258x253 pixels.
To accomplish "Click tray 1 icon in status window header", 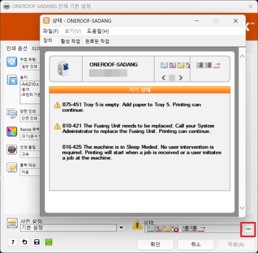I will pyautogui.click(x=200, y=65).
